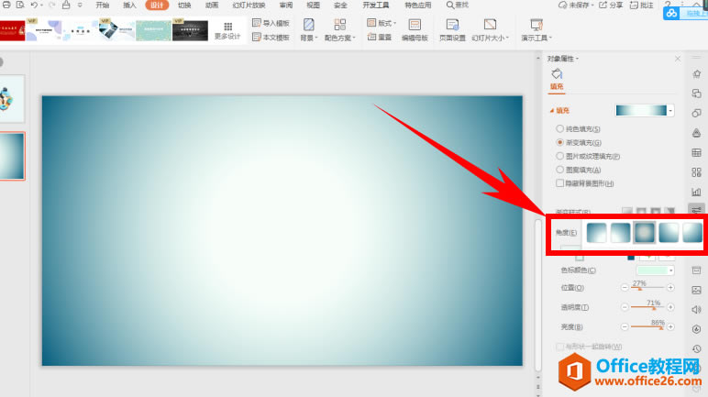Click the 填充 paint bucket icon

(557, 73)
